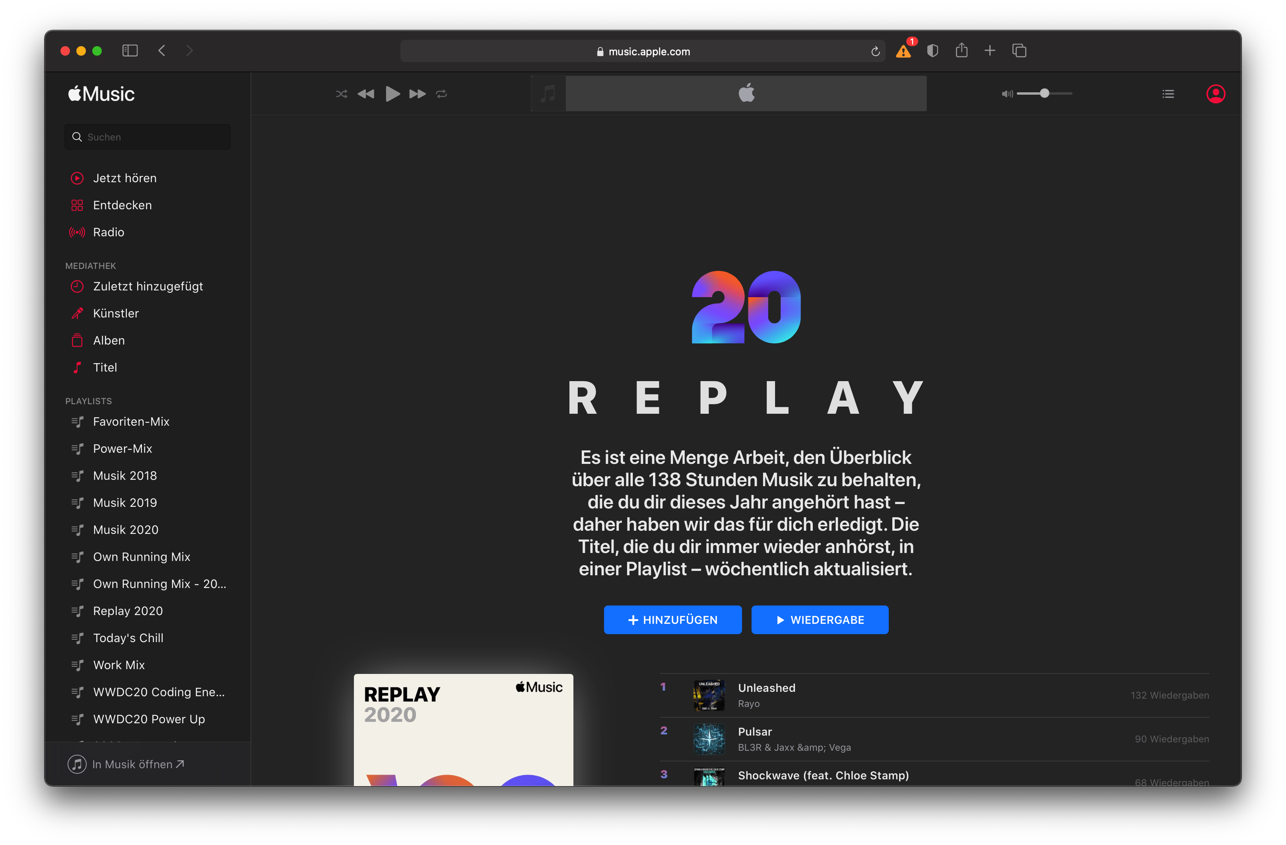Image resolution: width=1286 pixels, height=845 pixels.
Task: Open Musik 2018 playlist
Action: point(125,475)
